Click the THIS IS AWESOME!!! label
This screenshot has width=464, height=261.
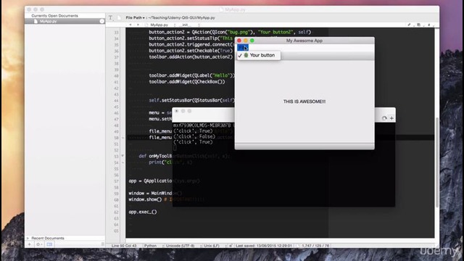(x=304, y=101)
